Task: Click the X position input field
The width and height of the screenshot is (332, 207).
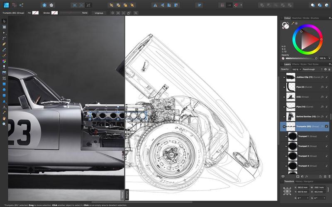Action: click(303, 188)
